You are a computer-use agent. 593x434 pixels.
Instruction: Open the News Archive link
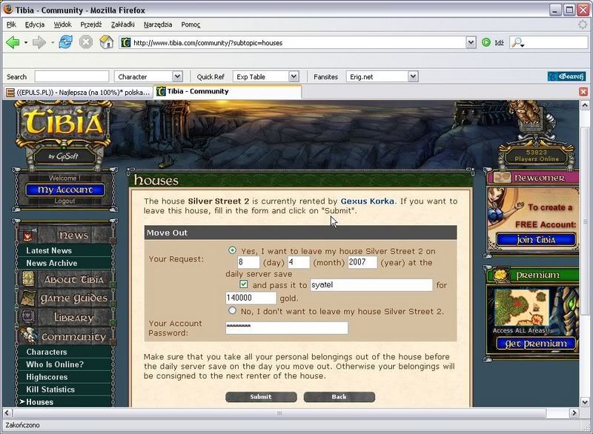click(x=51, y=263)
